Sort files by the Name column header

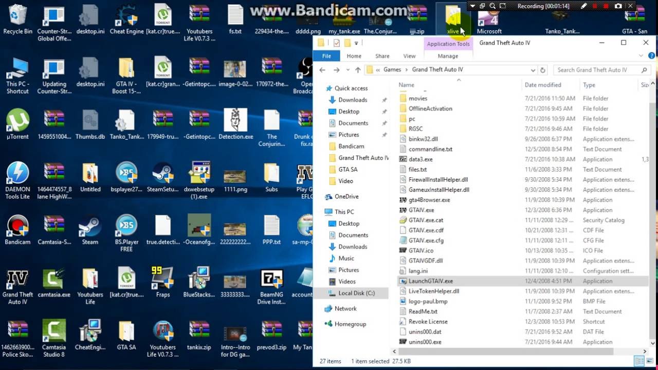tap(406, 85)
